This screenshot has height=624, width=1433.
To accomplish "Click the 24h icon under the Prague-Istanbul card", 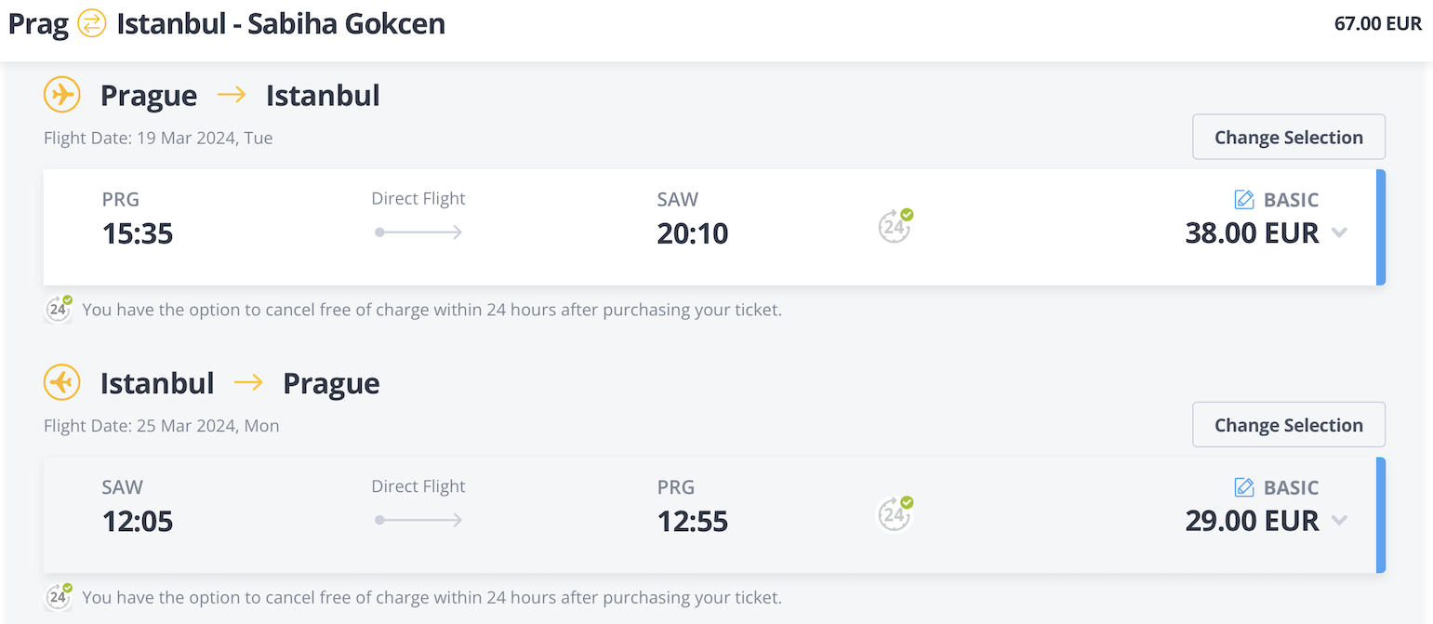I will coord(59,309).
